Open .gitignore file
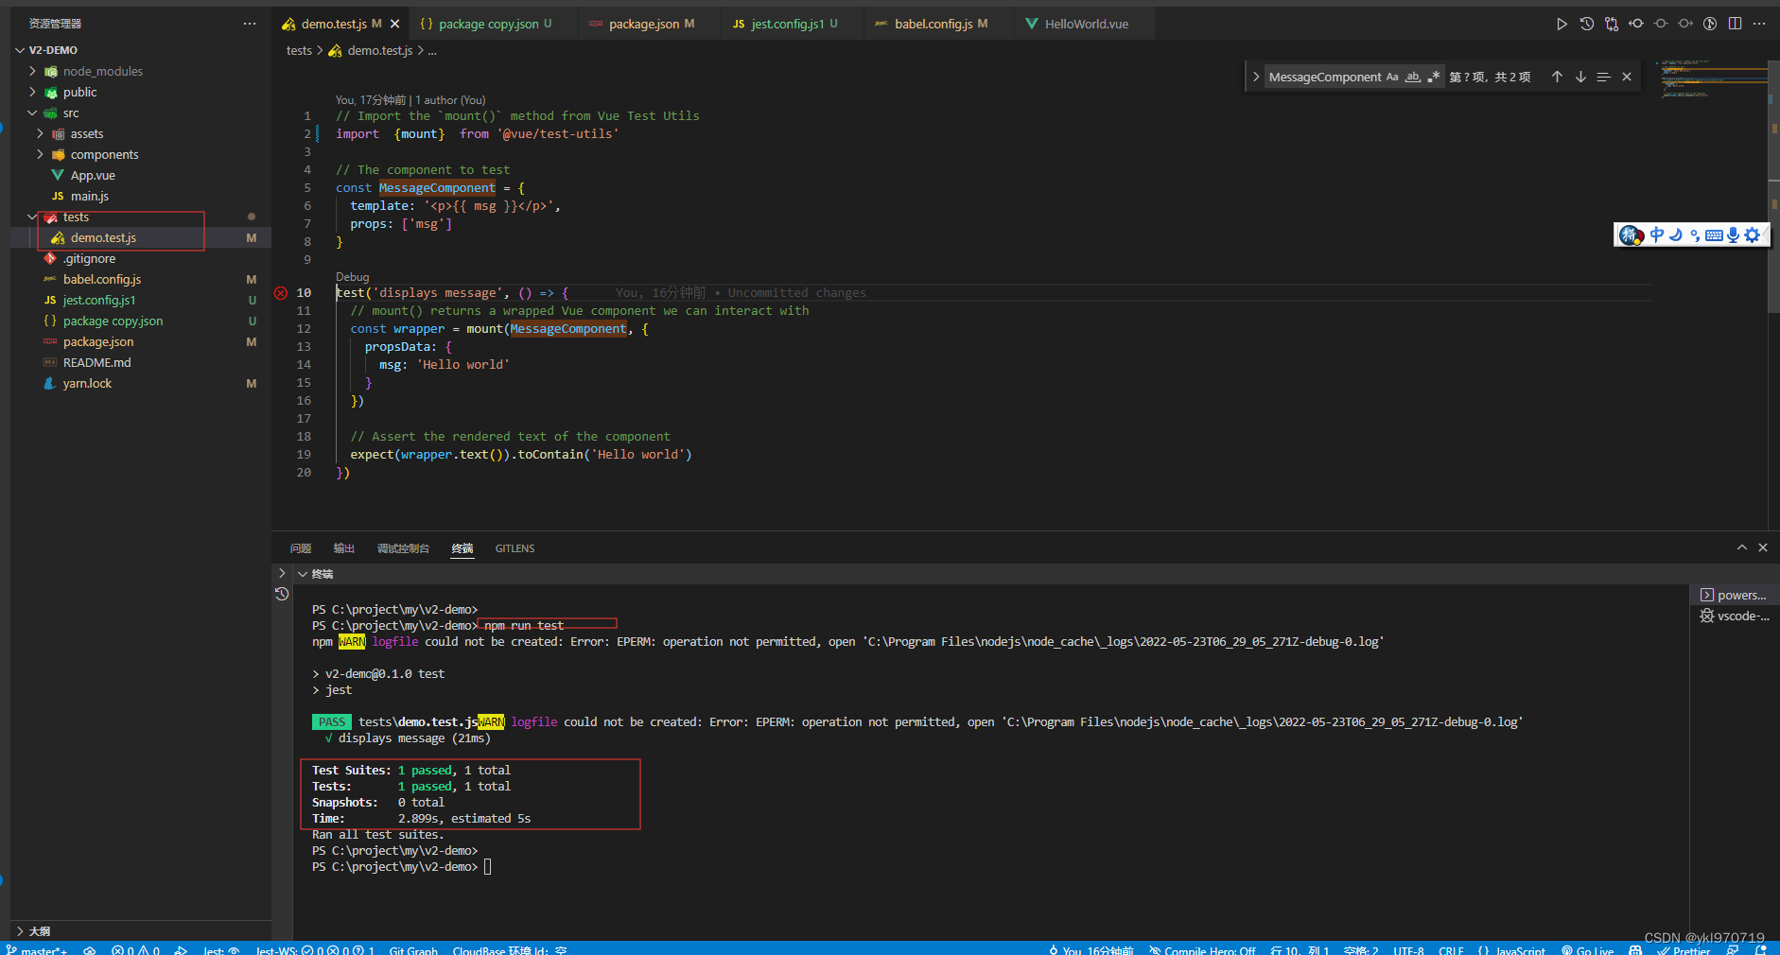 pos(90,258)
